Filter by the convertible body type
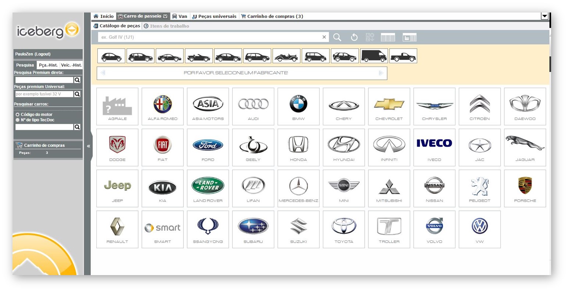 pos(199,56)
